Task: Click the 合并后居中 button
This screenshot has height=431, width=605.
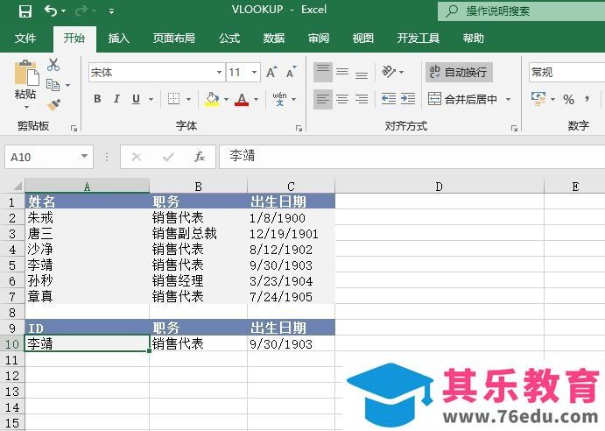Action: (462, 99)
